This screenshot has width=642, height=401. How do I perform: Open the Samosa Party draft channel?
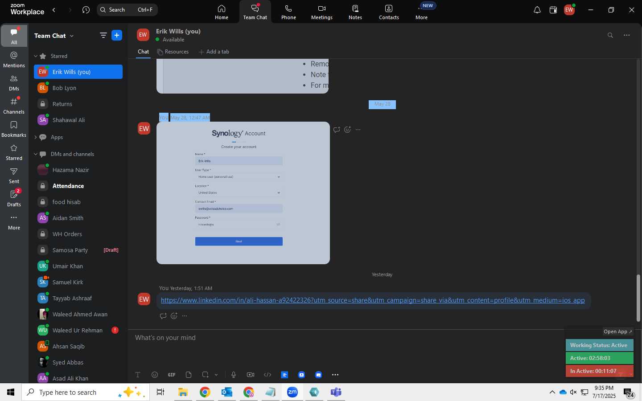click(x=78, y=250)
